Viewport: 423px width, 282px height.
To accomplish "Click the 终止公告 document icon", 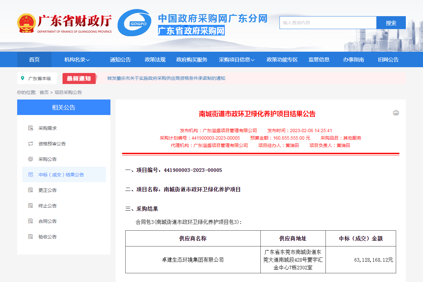I will 31,206.
